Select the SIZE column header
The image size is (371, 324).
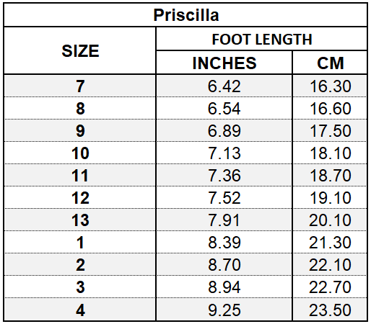point(80,50)
